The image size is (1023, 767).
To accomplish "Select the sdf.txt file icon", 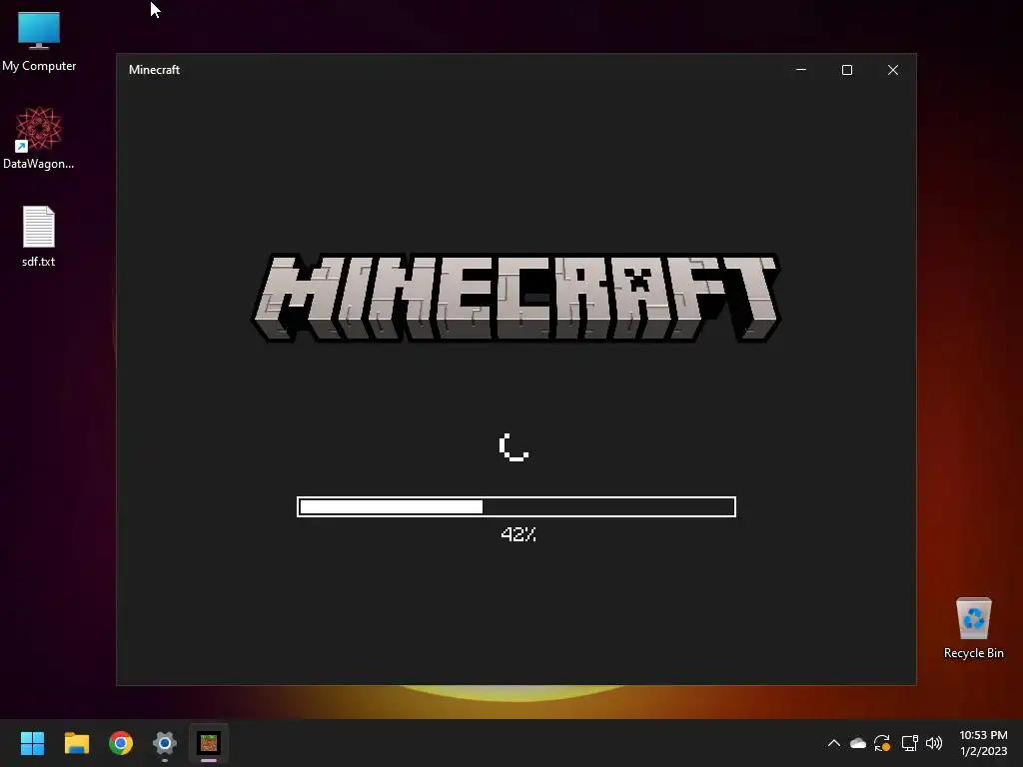I will 39,236.
